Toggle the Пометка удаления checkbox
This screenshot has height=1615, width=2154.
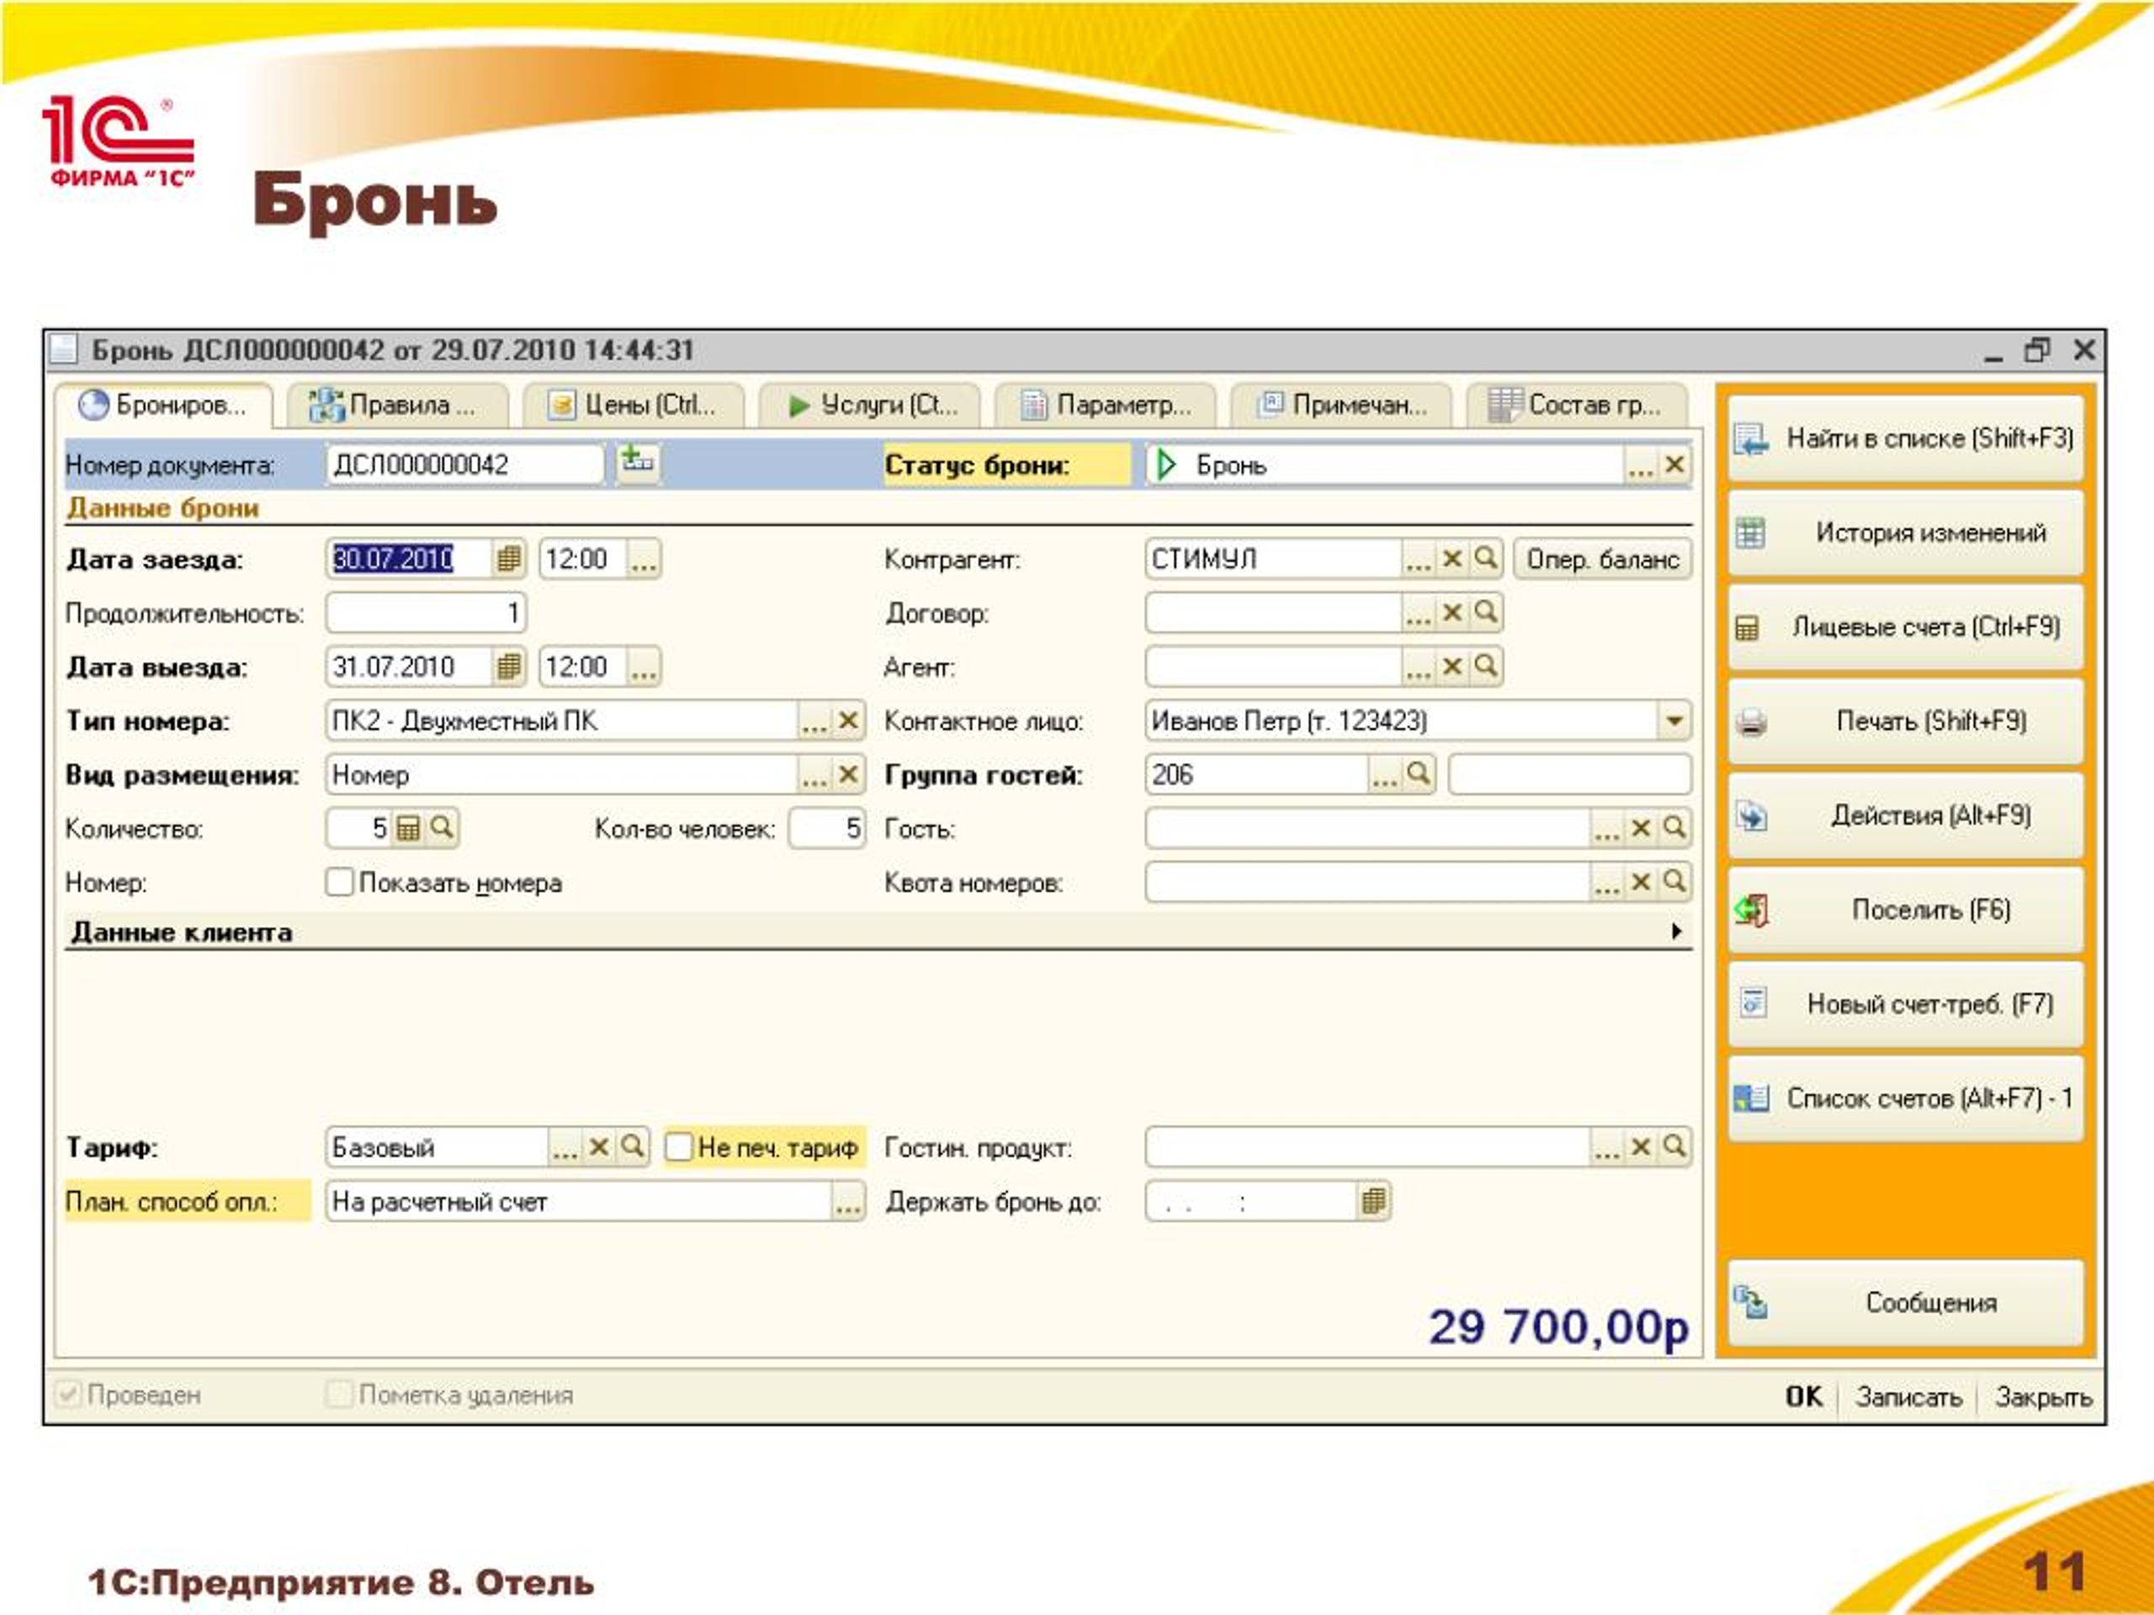click(339, 1394)
